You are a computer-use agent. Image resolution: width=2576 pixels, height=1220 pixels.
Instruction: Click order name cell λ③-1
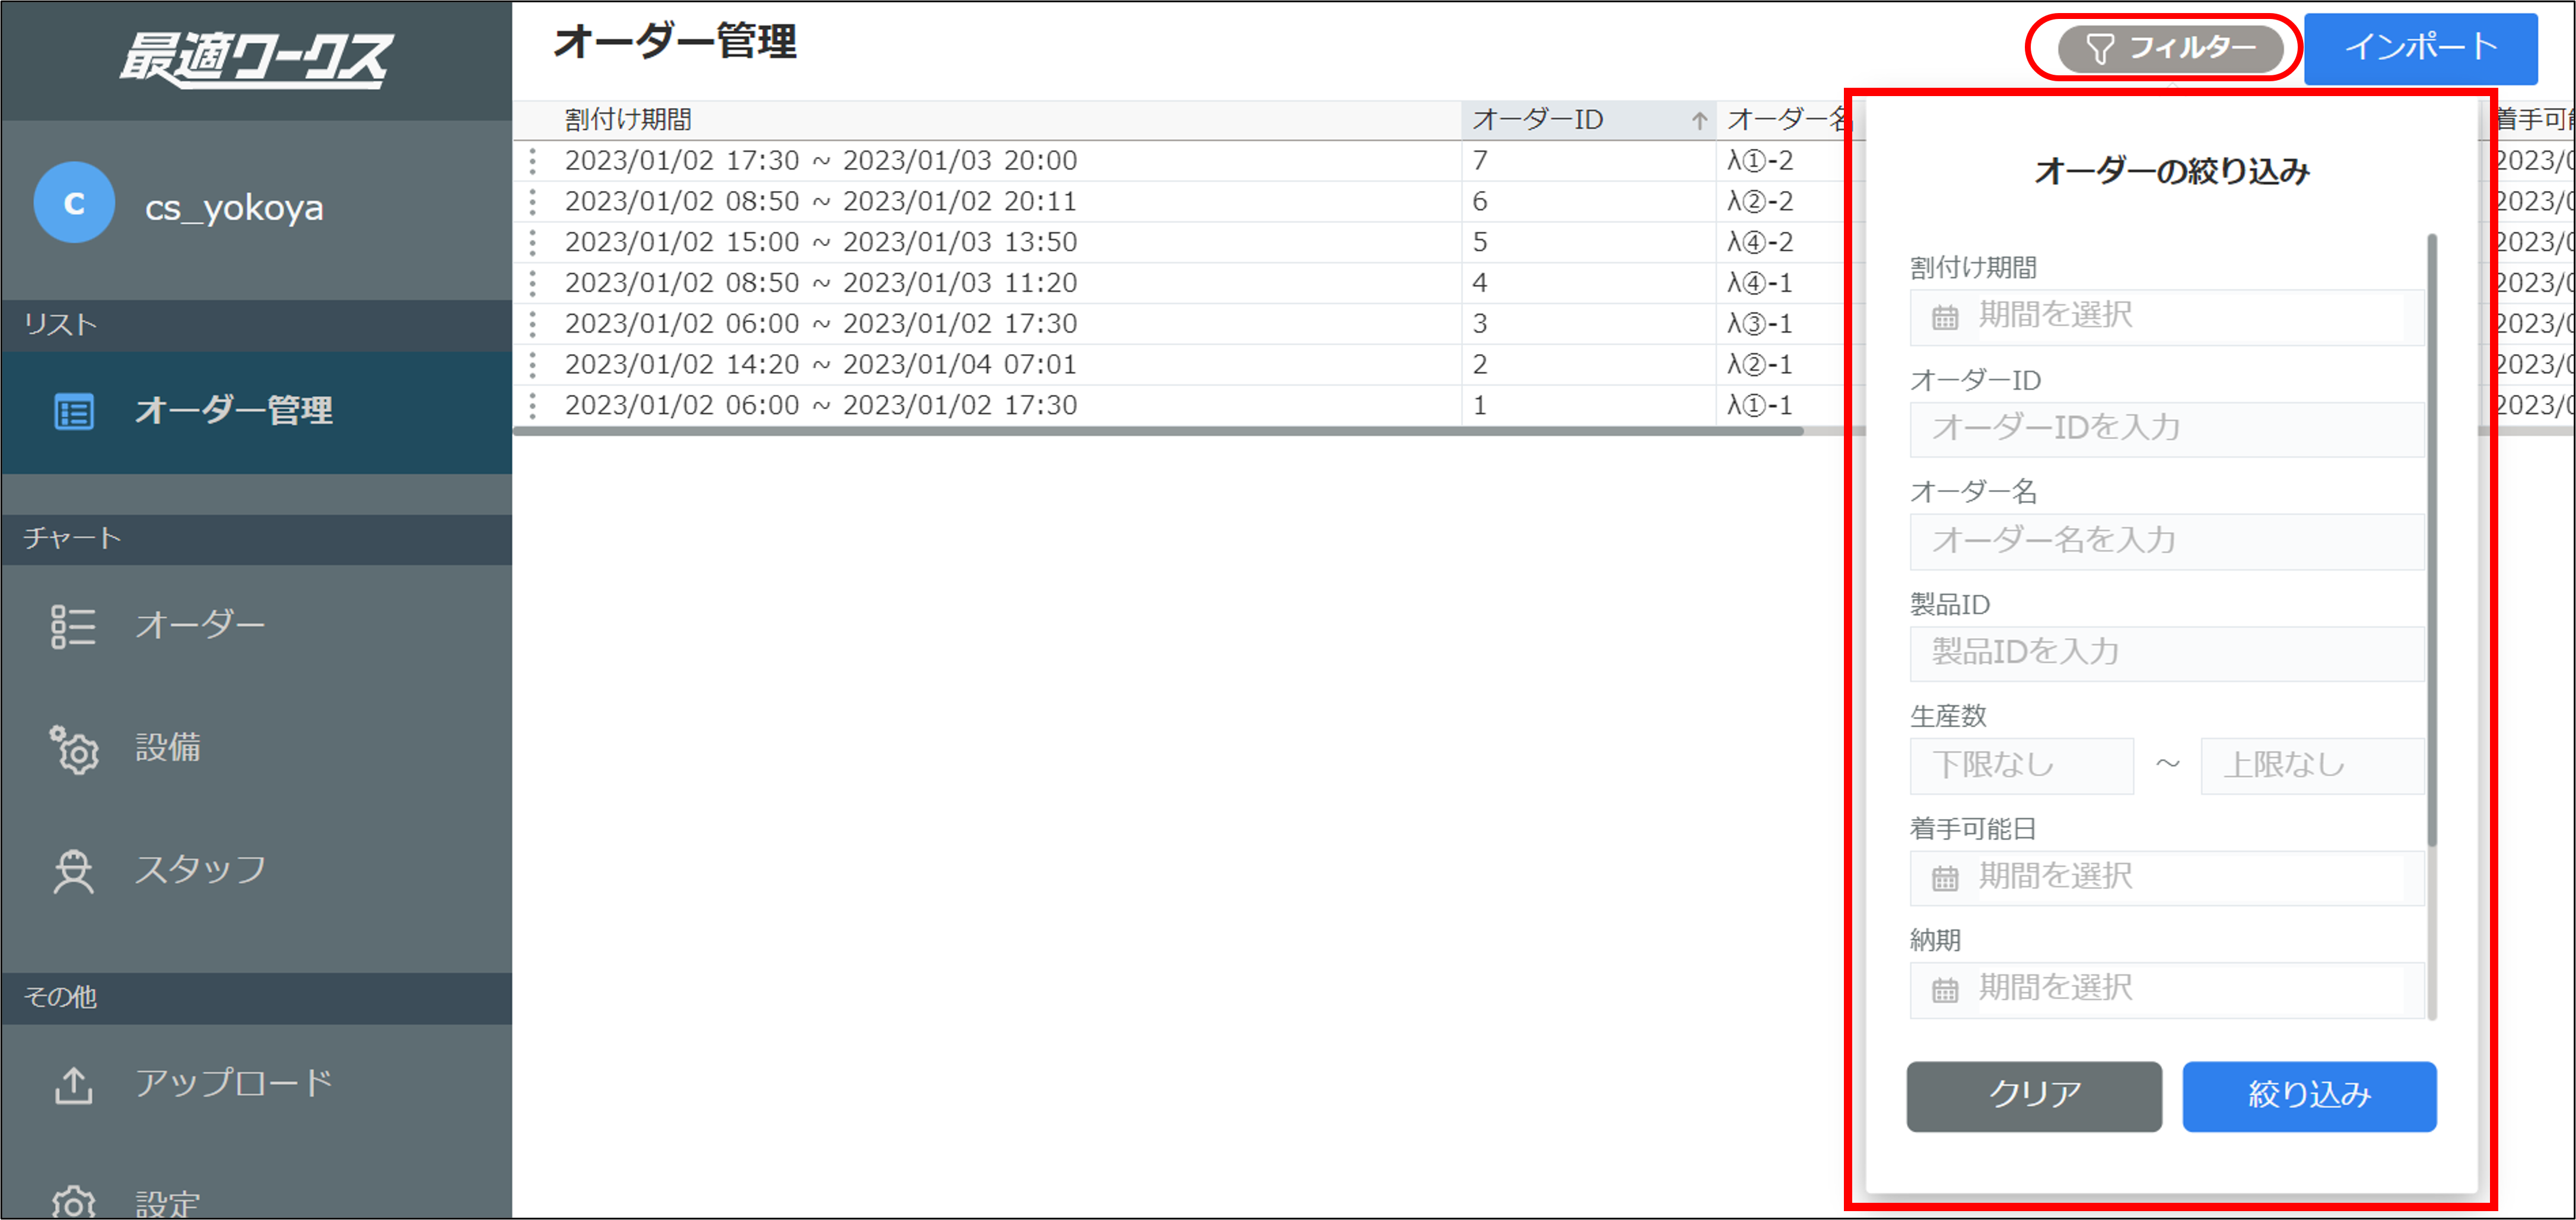point(1760,324)
